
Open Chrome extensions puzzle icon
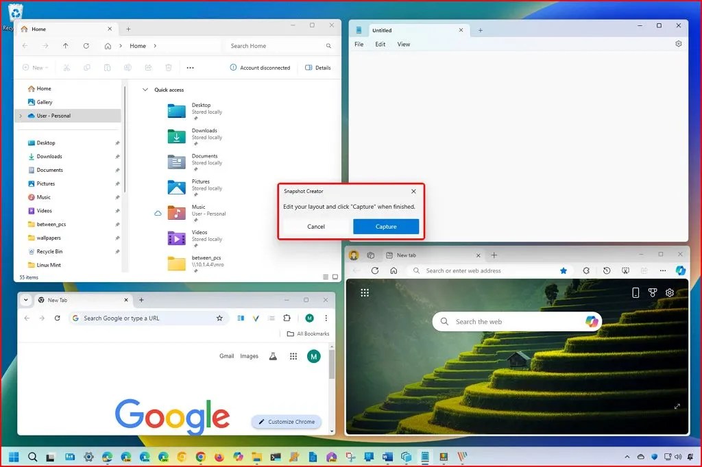click(287, 318)
